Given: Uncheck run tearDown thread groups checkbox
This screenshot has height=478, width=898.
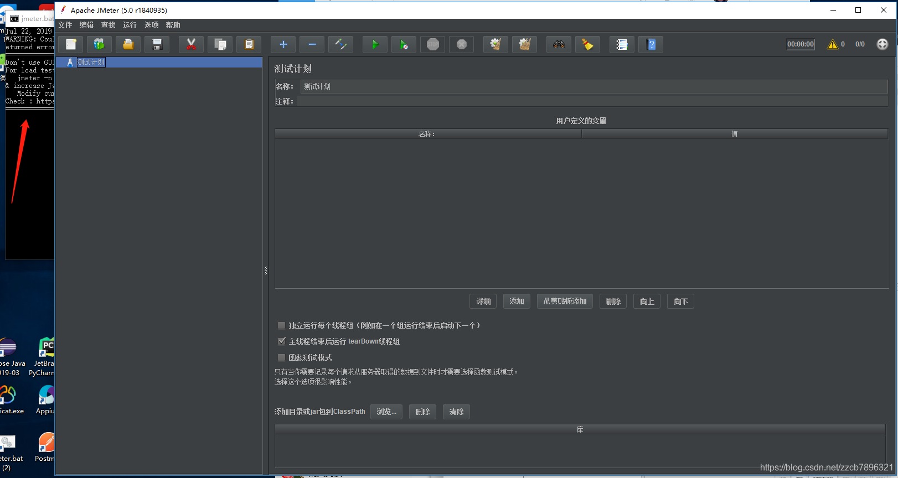Looking at the screenshot, I should [x=281, y=341].
